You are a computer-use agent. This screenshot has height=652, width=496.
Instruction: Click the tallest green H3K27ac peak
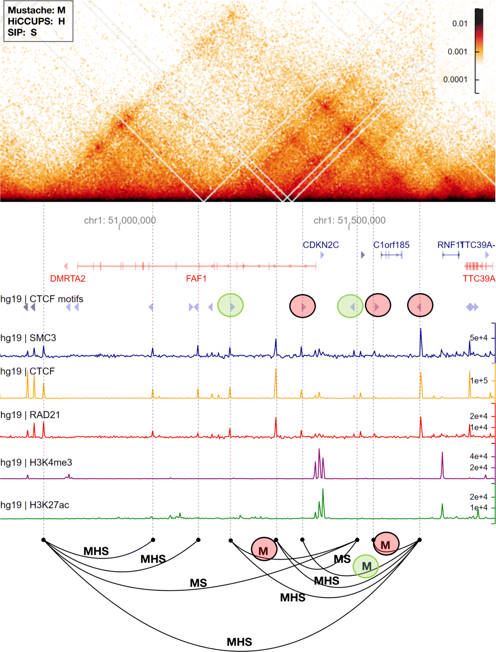pos(323,503)
